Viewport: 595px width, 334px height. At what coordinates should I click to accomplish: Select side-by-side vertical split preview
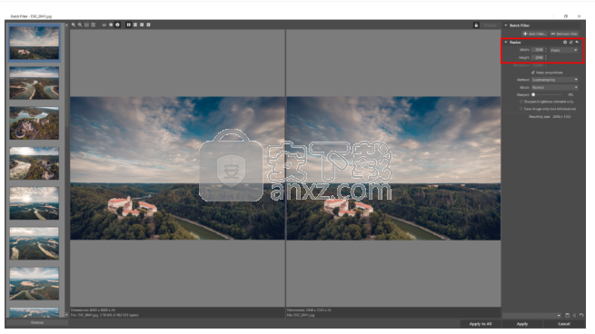pyautogui.click(x=129, y=25)
